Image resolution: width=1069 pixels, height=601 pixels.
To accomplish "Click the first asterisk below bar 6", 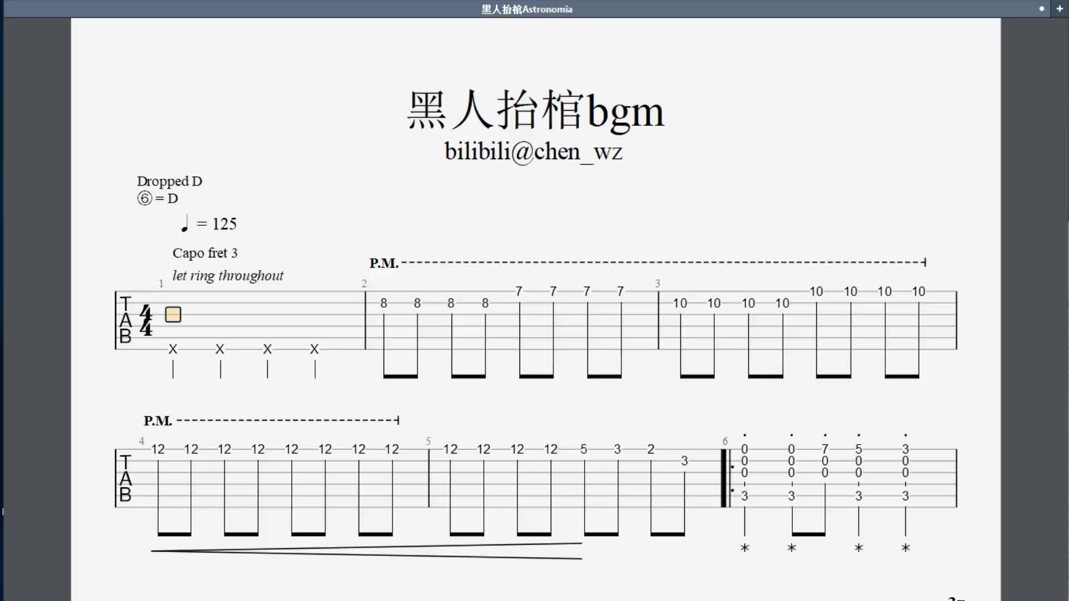I will (745, 548).
